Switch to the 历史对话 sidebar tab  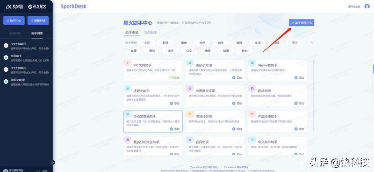click(15, 33)
